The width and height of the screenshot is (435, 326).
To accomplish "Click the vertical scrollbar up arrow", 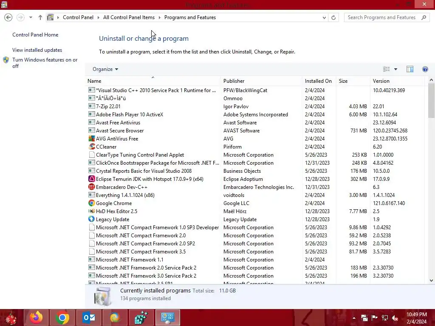I will click(431, 80).
